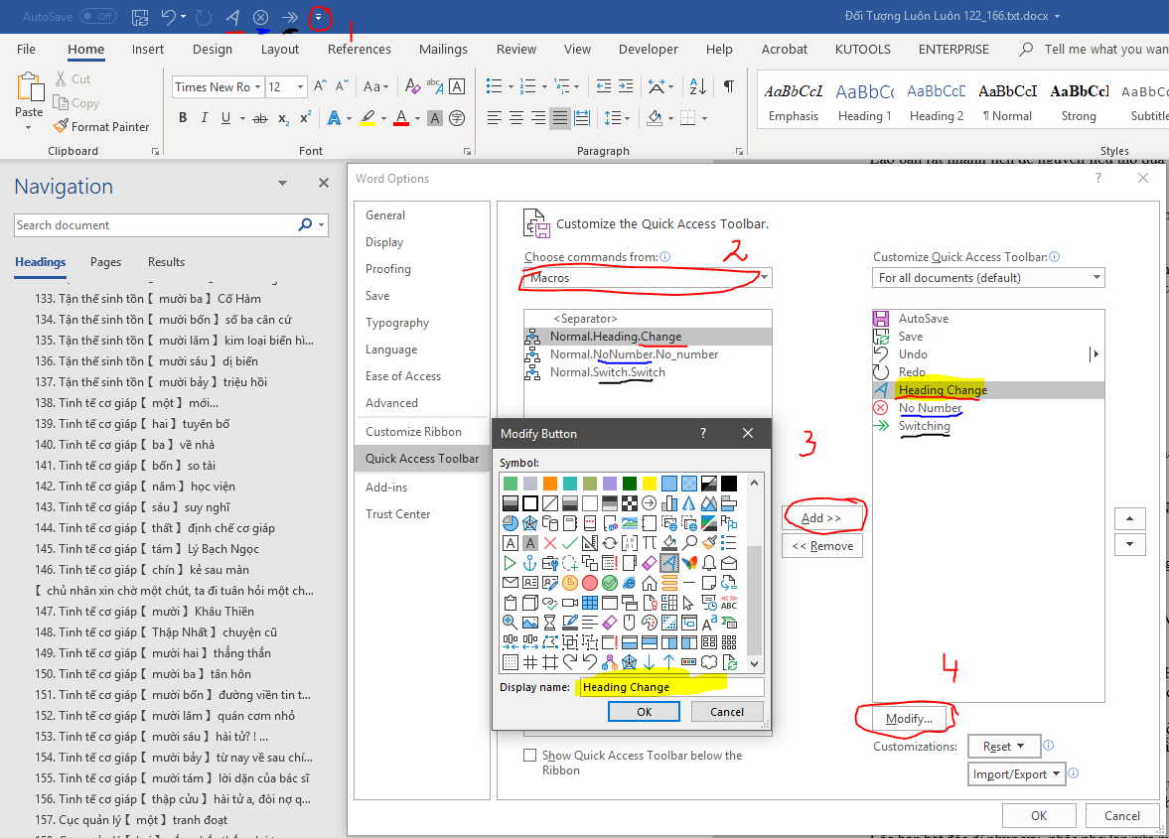Click the Modify... button

click(x=909, y=719)
